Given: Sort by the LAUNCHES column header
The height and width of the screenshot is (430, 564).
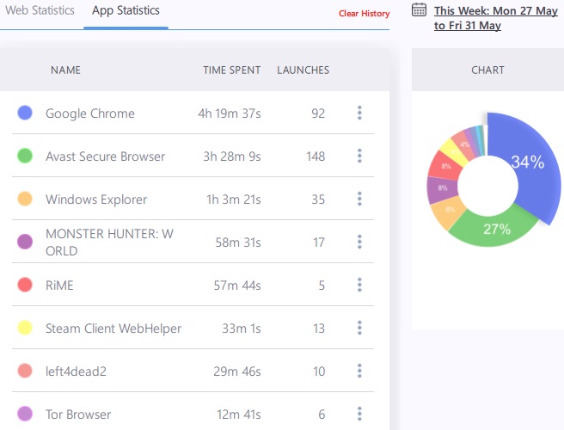Looking at the screenshot, I should (303, 71).
